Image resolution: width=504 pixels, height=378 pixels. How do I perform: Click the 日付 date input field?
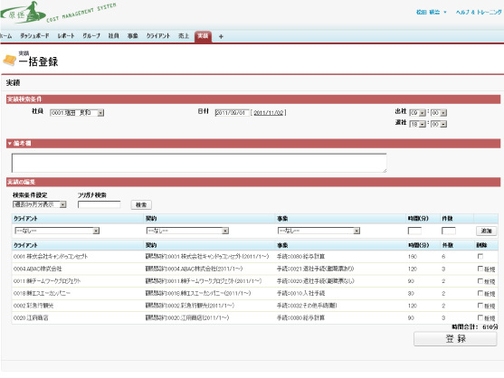coord(232,113)
